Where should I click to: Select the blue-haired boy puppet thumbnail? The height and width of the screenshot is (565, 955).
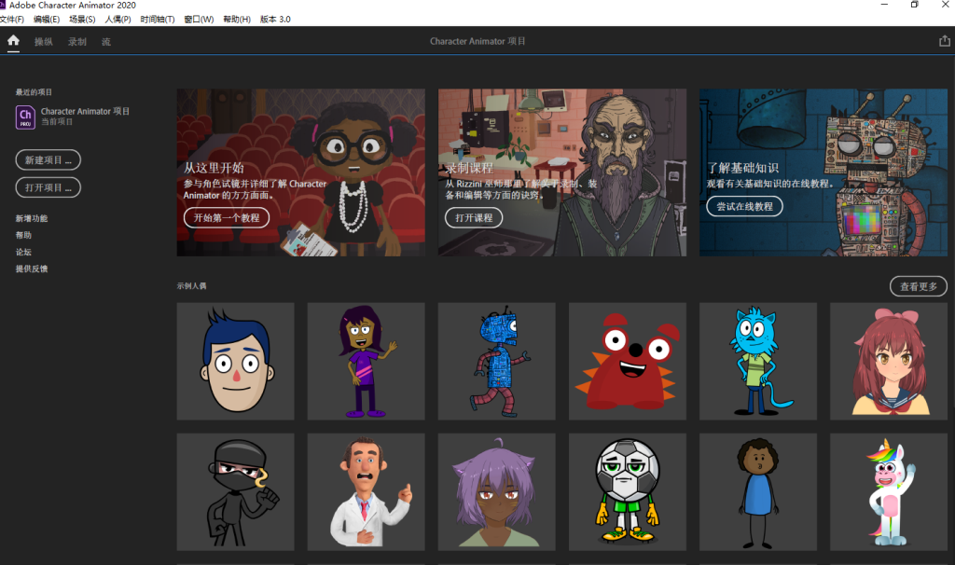235,361
